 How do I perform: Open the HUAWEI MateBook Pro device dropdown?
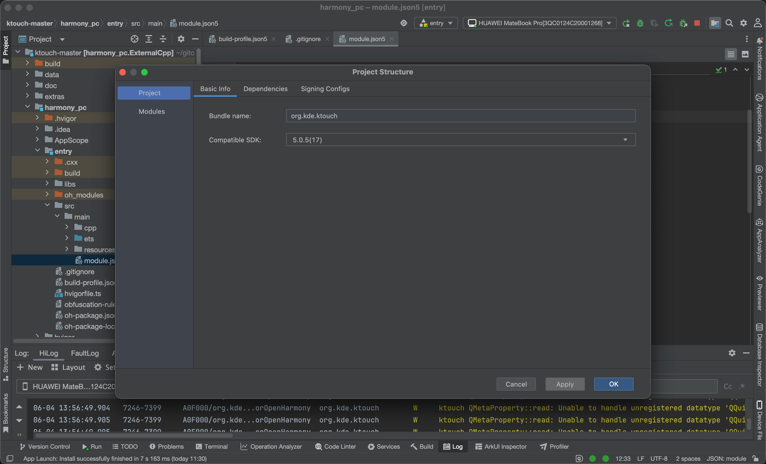(539, 23)
